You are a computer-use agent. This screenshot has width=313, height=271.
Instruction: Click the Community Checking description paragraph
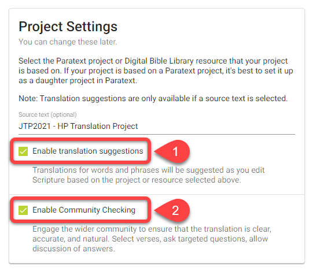coord(152,239)
